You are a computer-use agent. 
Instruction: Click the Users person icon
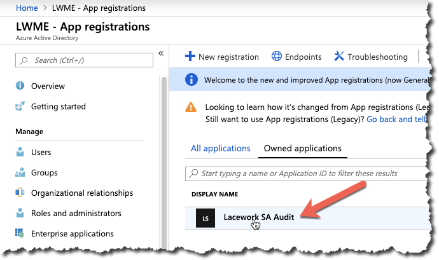[20, 153]
